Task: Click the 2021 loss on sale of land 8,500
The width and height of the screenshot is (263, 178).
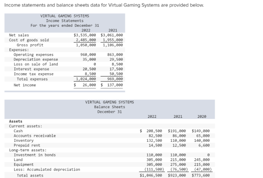Action: 117,64
